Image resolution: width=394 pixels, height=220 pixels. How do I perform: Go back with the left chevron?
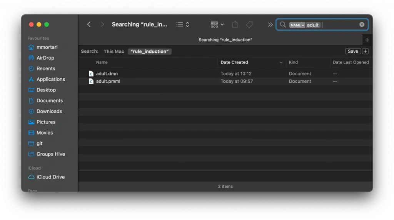89,24
